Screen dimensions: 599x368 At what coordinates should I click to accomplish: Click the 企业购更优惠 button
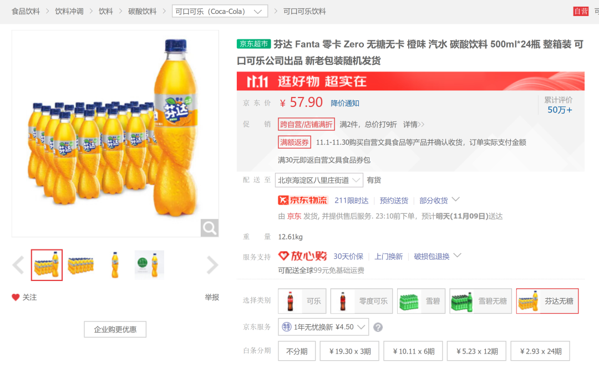[115, 329]
